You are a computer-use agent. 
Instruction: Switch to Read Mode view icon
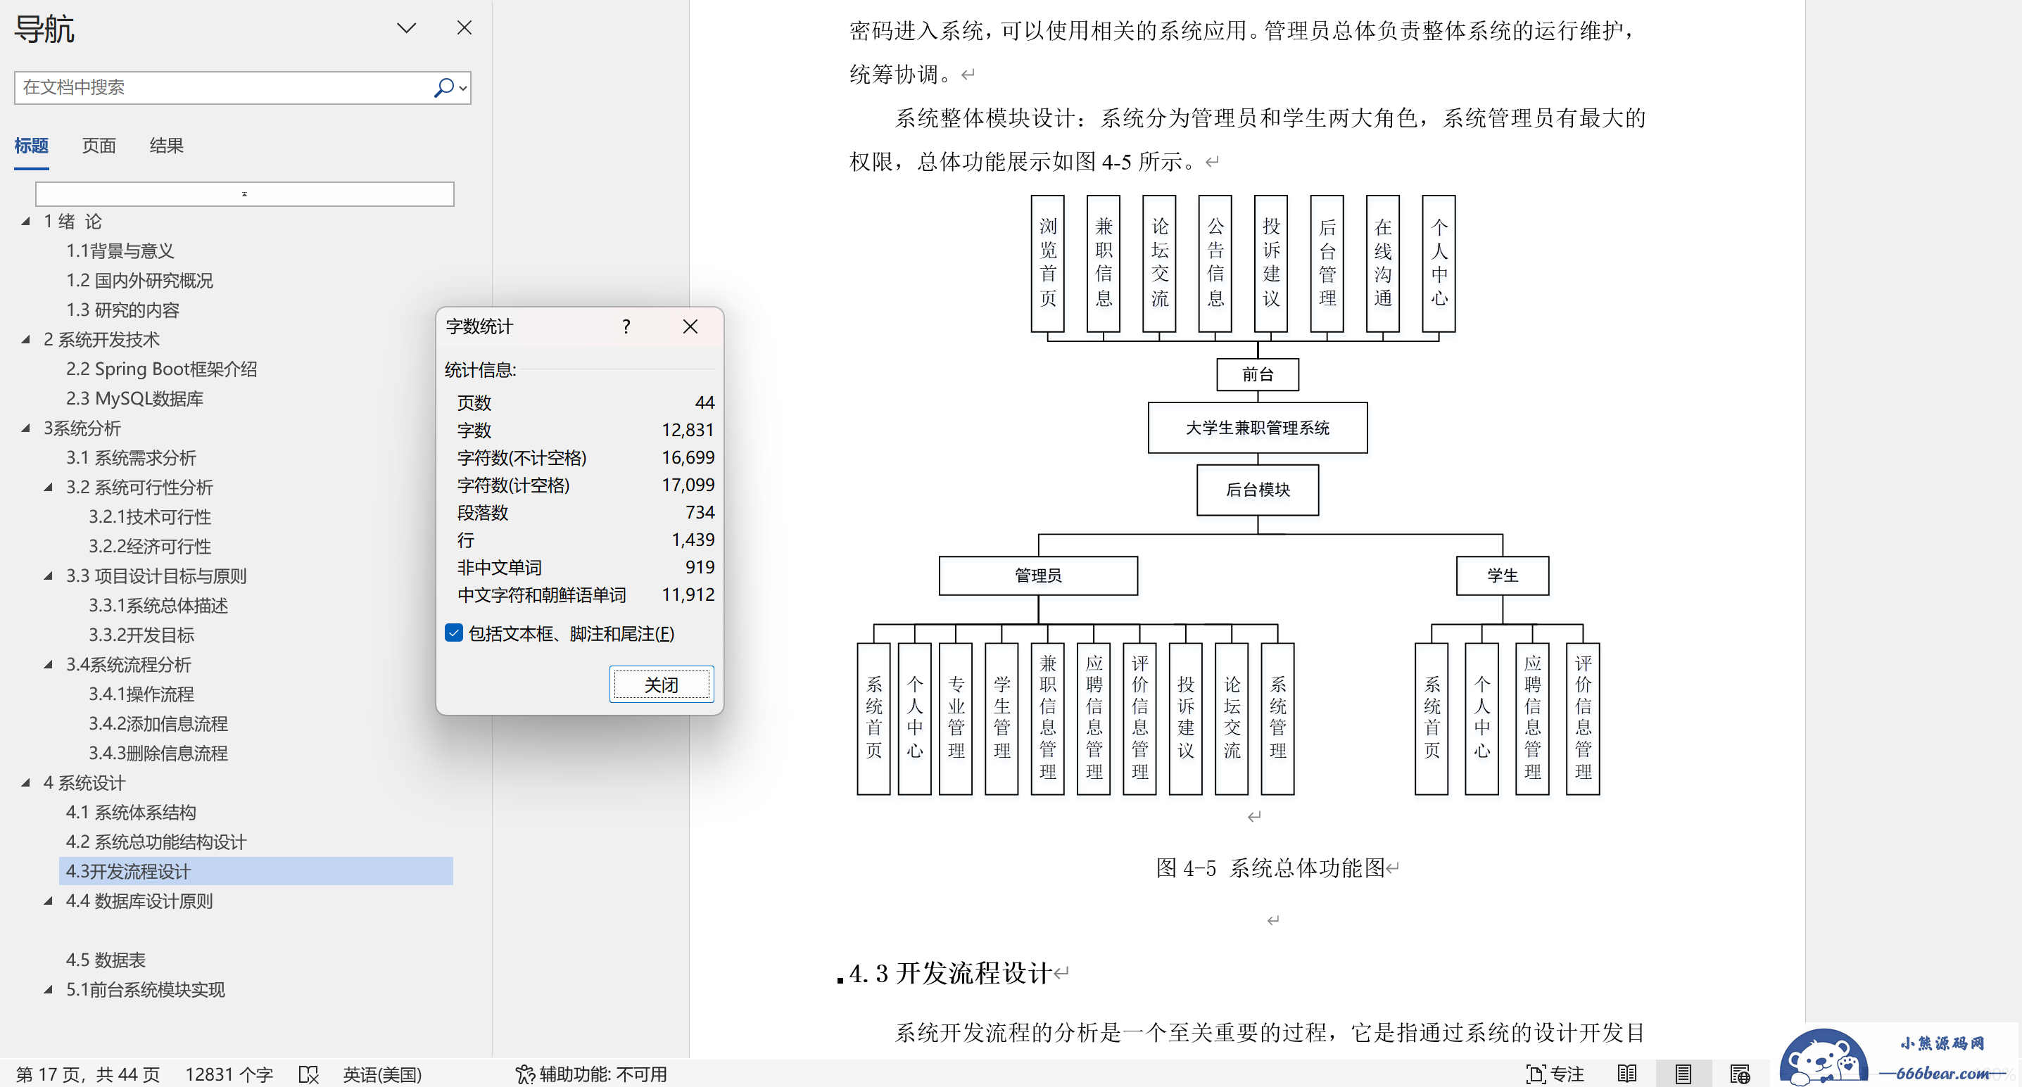point(1627,1074)
